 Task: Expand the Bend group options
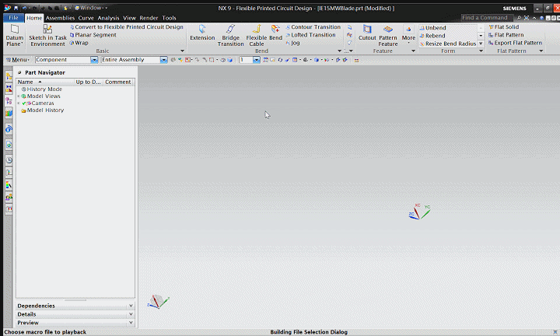pos(339,51)
